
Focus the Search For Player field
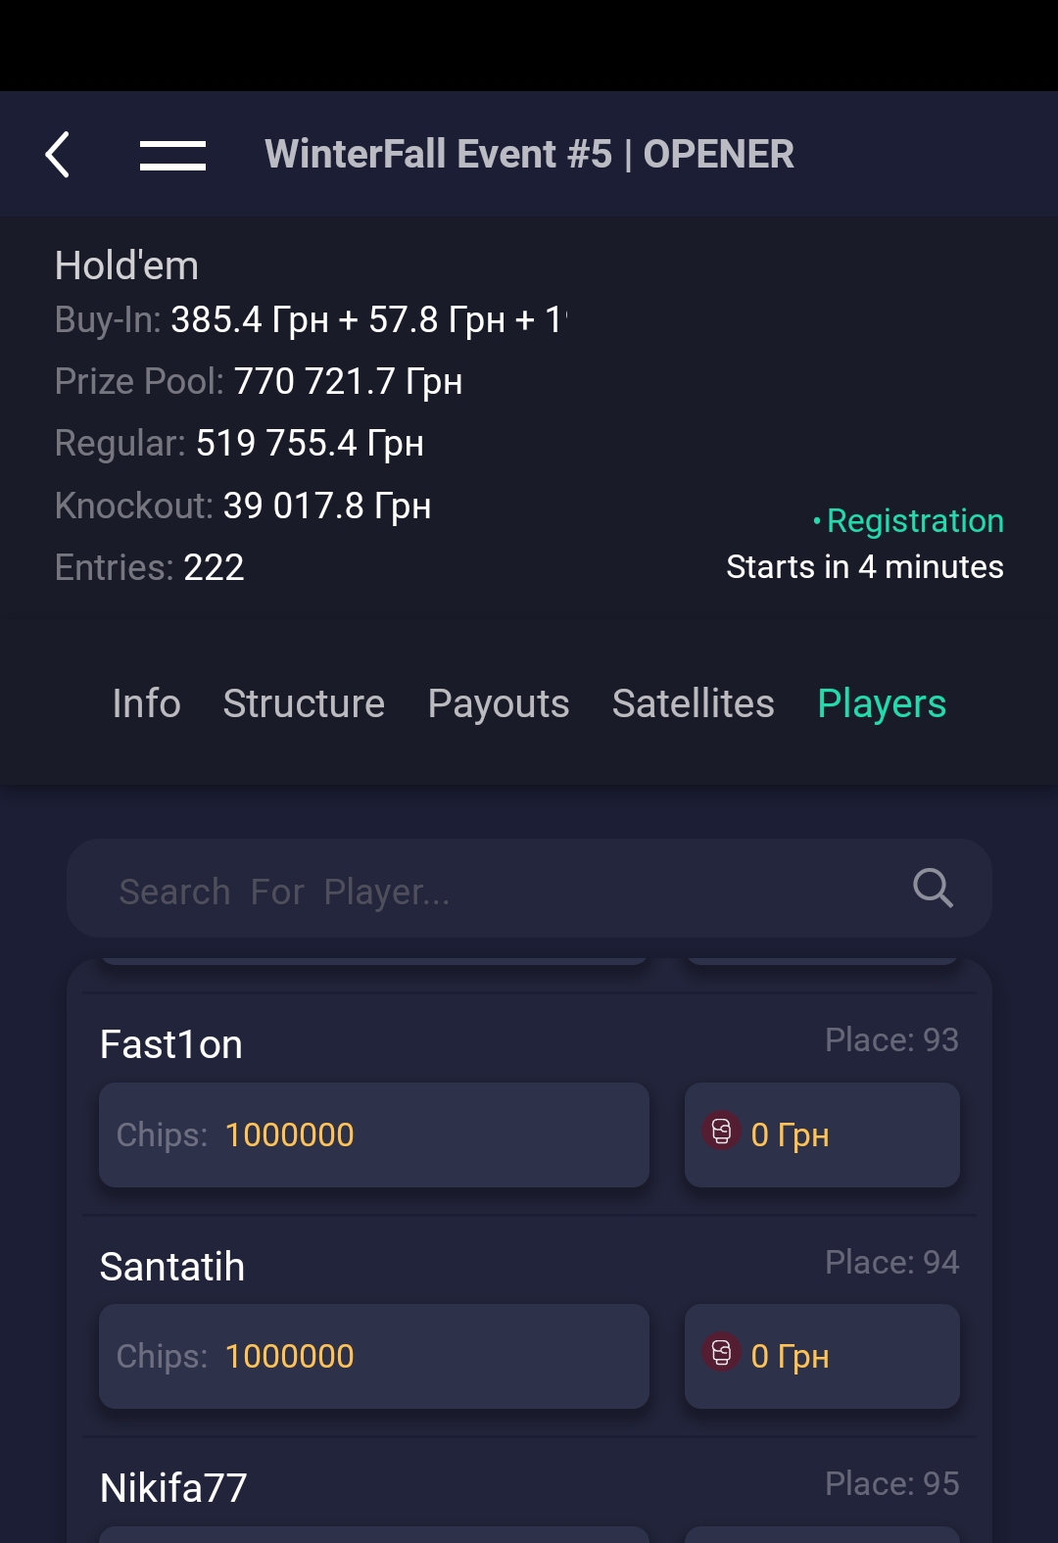click(x=529, y=889)
